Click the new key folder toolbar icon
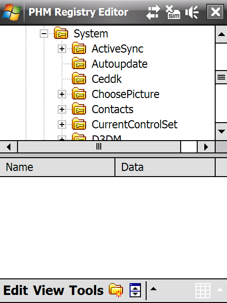227x303 pixels. (116, 290)
